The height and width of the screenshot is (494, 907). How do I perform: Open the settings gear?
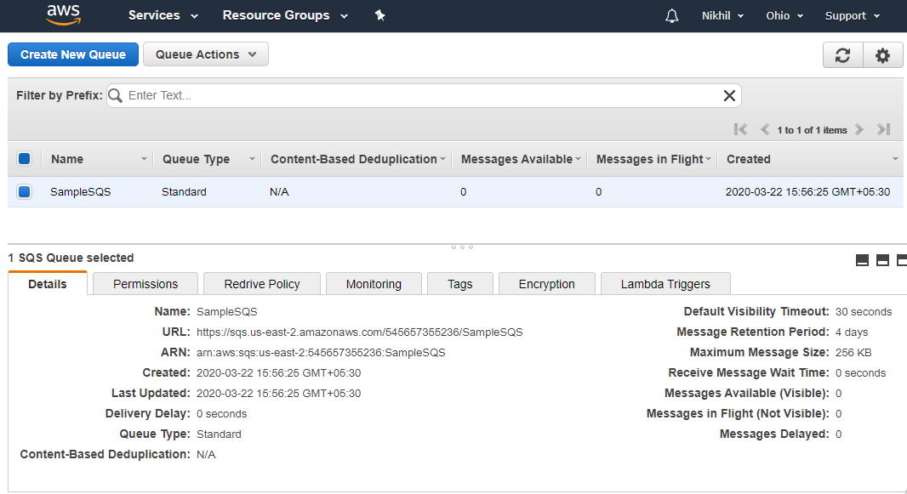(882, 55)
